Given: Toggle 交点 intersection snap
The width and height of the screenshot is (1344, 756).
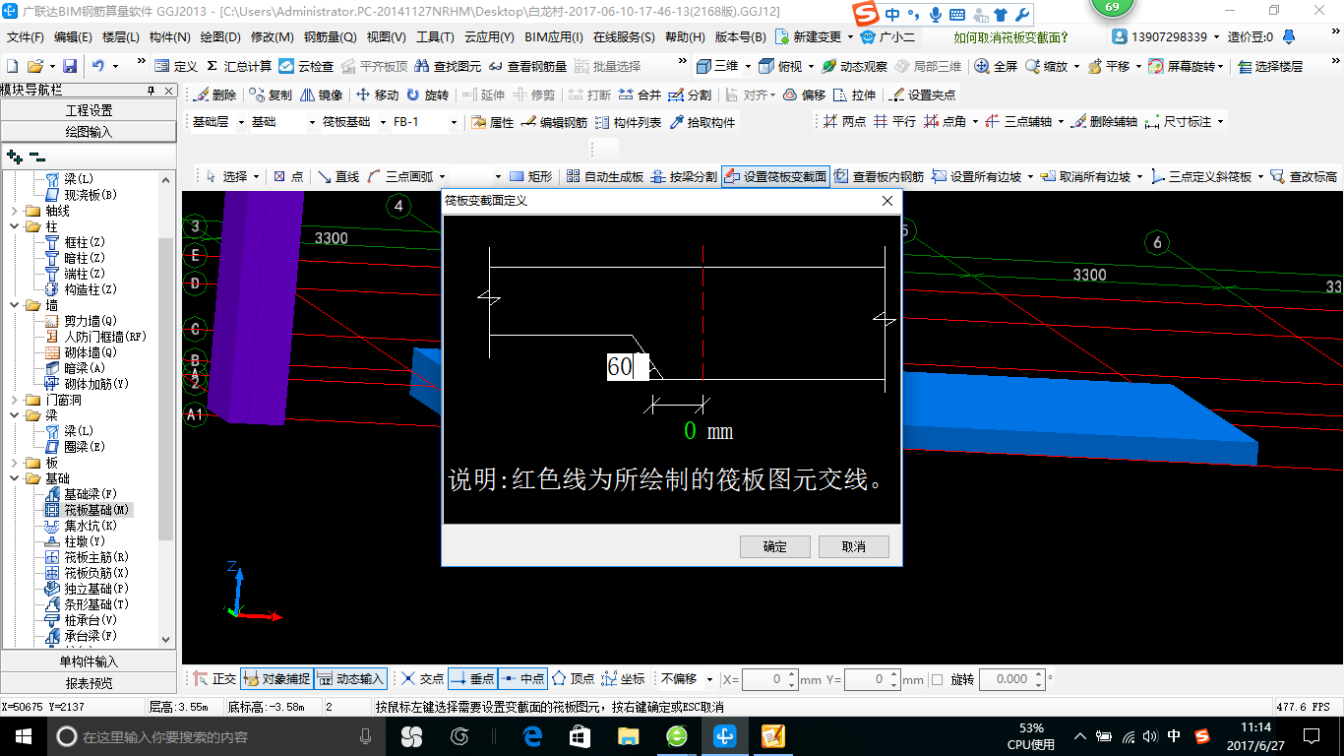Looking at the screenshot, I should pyautogui.click(x=422, y=679).
